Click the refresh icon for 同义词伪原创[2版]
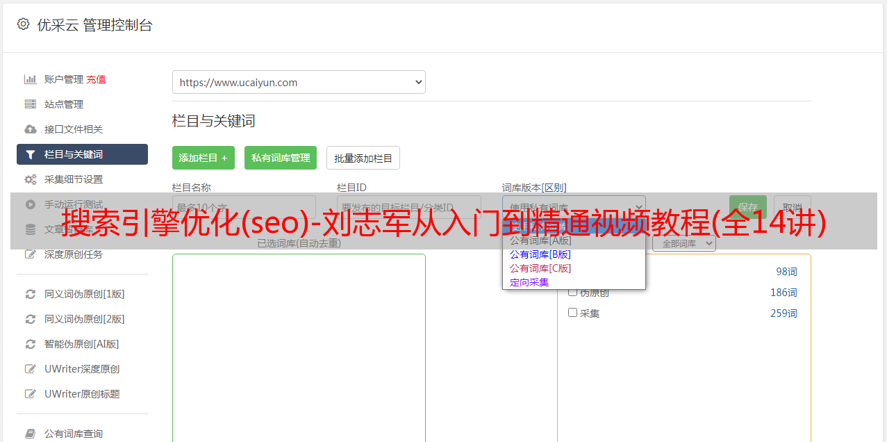887x442 pixels. coord(31,319)
